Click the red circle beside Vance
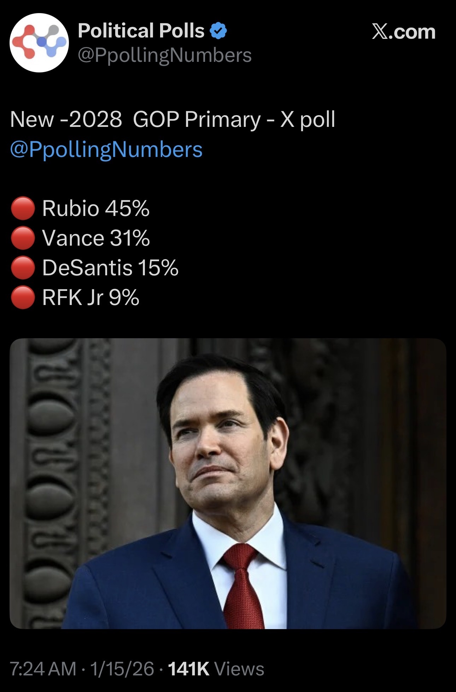This screenshot has width=456, height=692. point(23,238)
